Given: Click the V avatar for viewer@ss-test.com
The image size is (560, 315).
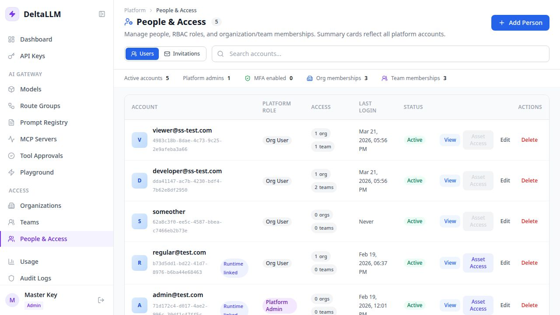Looking at the screenshot, I should 140,140.
